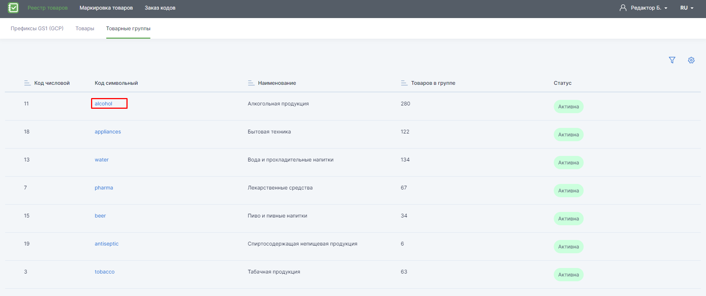Click numeric code 11 cell
The width and height of the screenshot is (706, 296).
click(x=26, y=104)
